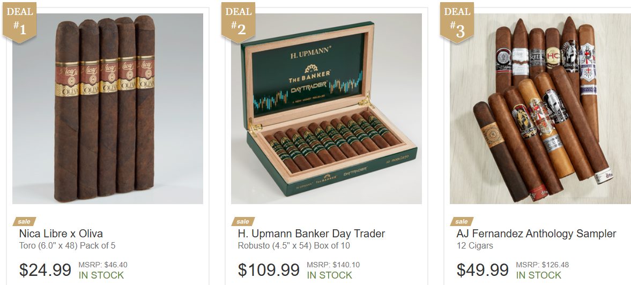Open AJ Fernandez Anthology Sampler link
This screenshot has width=631, height=285.
click(x=536, y=234)
